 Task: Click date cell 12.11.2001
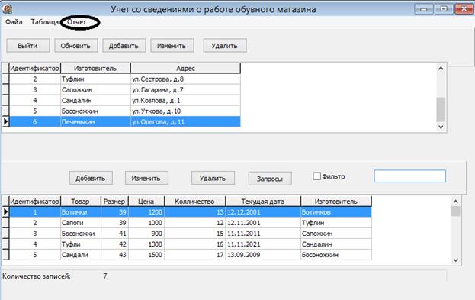(x=263, y=223)
